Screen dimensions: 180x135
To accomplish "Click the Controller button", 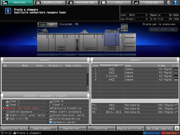I will pyautogui.click(x=102, y=128).
